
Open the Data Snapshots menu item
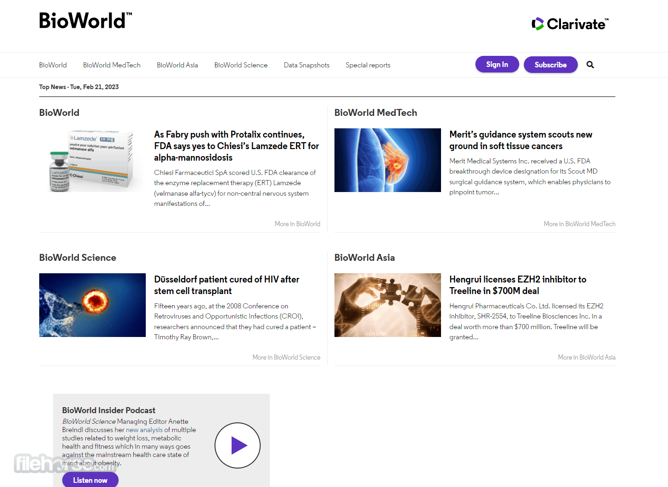click(307, 65)
